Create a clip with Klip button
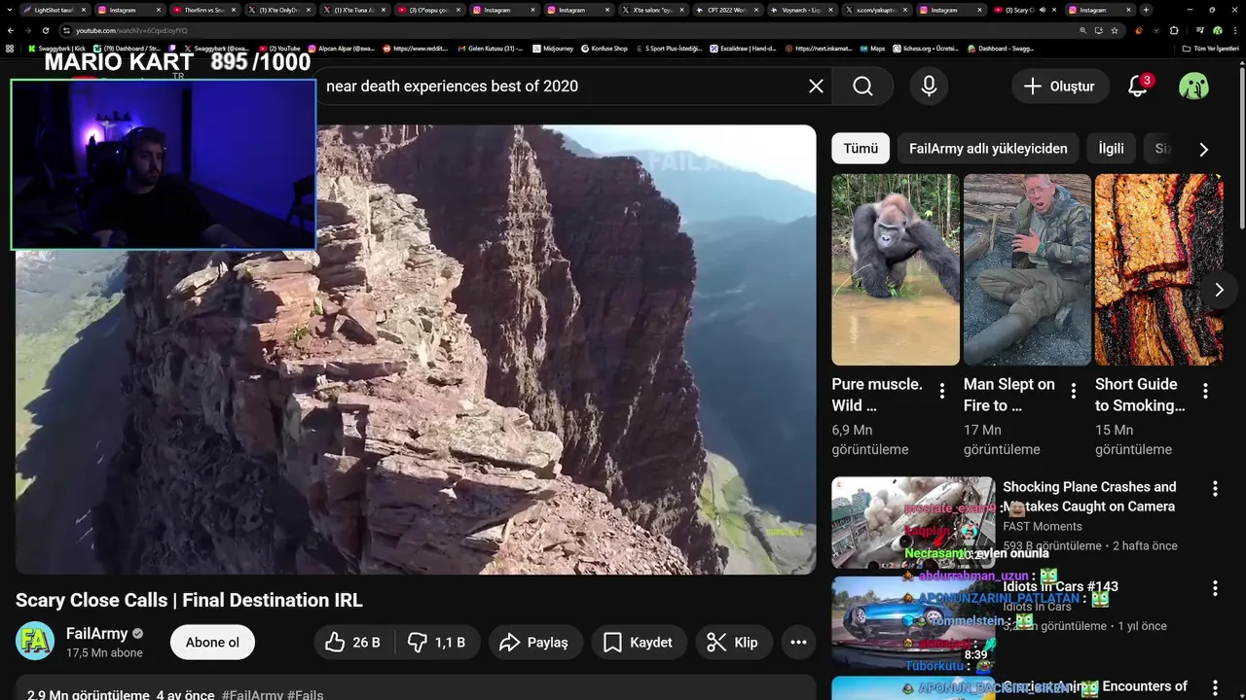The image size is (1246, 700). (x=734, y=643)
